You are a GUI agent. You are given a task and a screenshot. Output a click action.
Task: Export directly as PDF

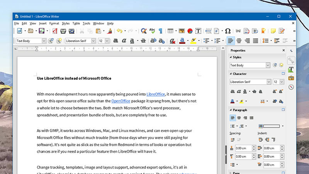pyautogui.click(x=55, y=31)
